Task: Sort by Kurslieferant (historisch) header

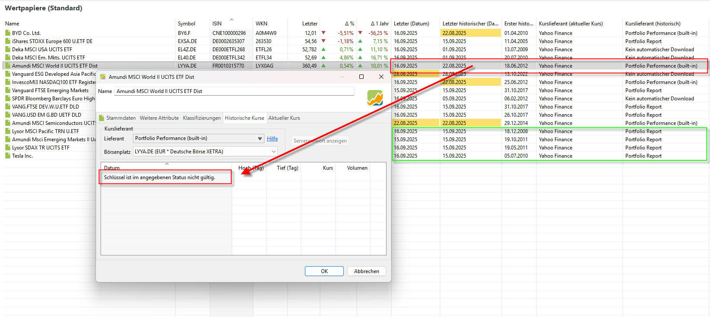Action: tap(653, 24)
